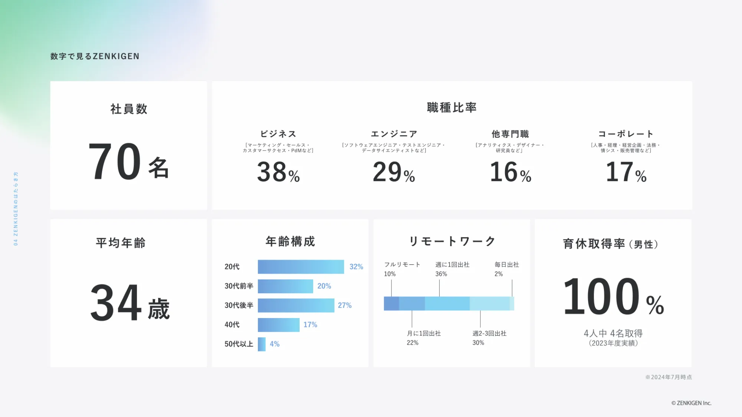Select the 月に1回出社 label
This screenshot has height=417, width=742.
point(424,334)
